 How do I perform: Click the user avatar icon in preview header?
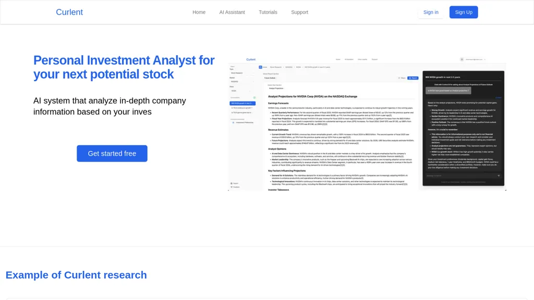point(462,59)
